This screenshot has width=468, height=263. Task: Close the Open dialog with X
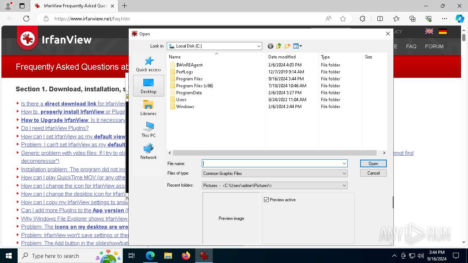point(388,34)
